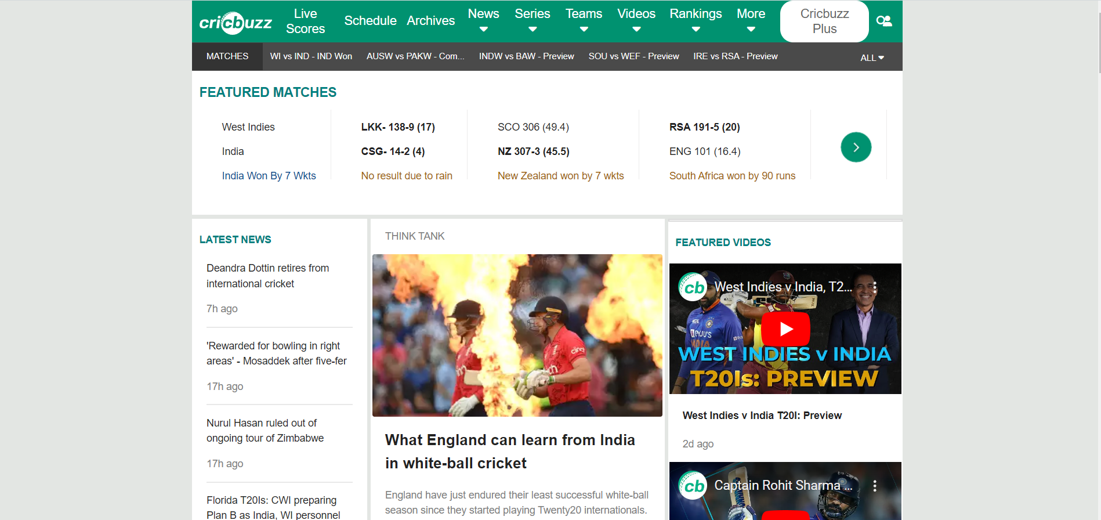Read Nurul Hasan ruled out article

point(265,431)
